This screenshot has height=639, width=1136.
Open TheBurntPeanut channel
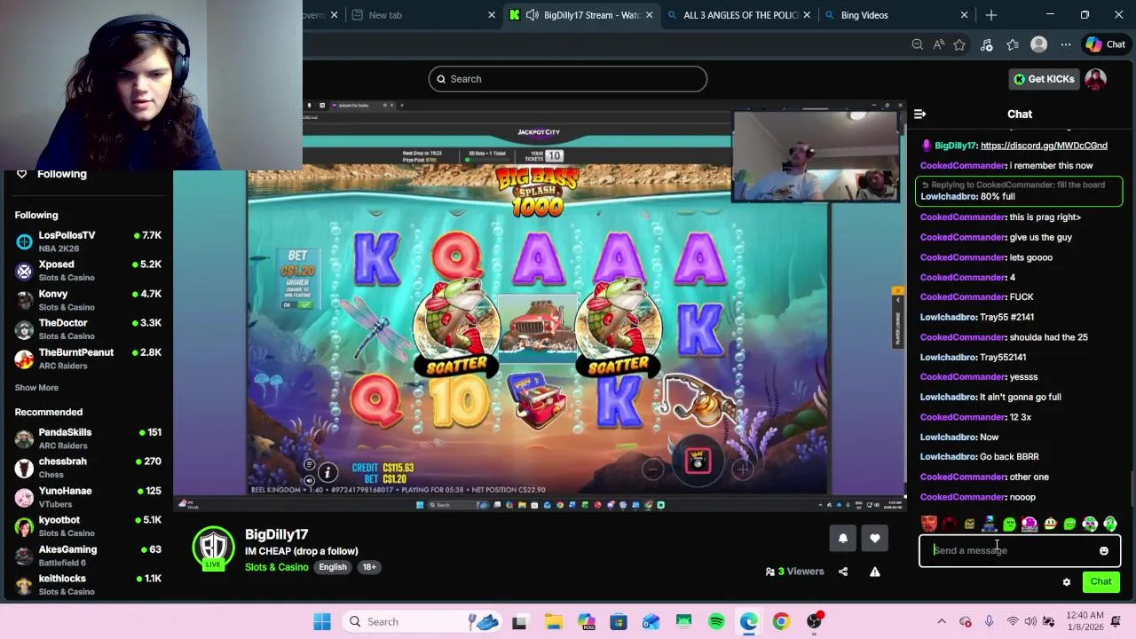click(x=89, y=359)
